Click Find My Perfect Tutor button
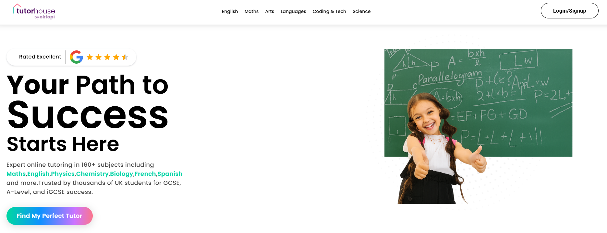Image resolution: width=607 pixels, height=233 pixels. 50,216
